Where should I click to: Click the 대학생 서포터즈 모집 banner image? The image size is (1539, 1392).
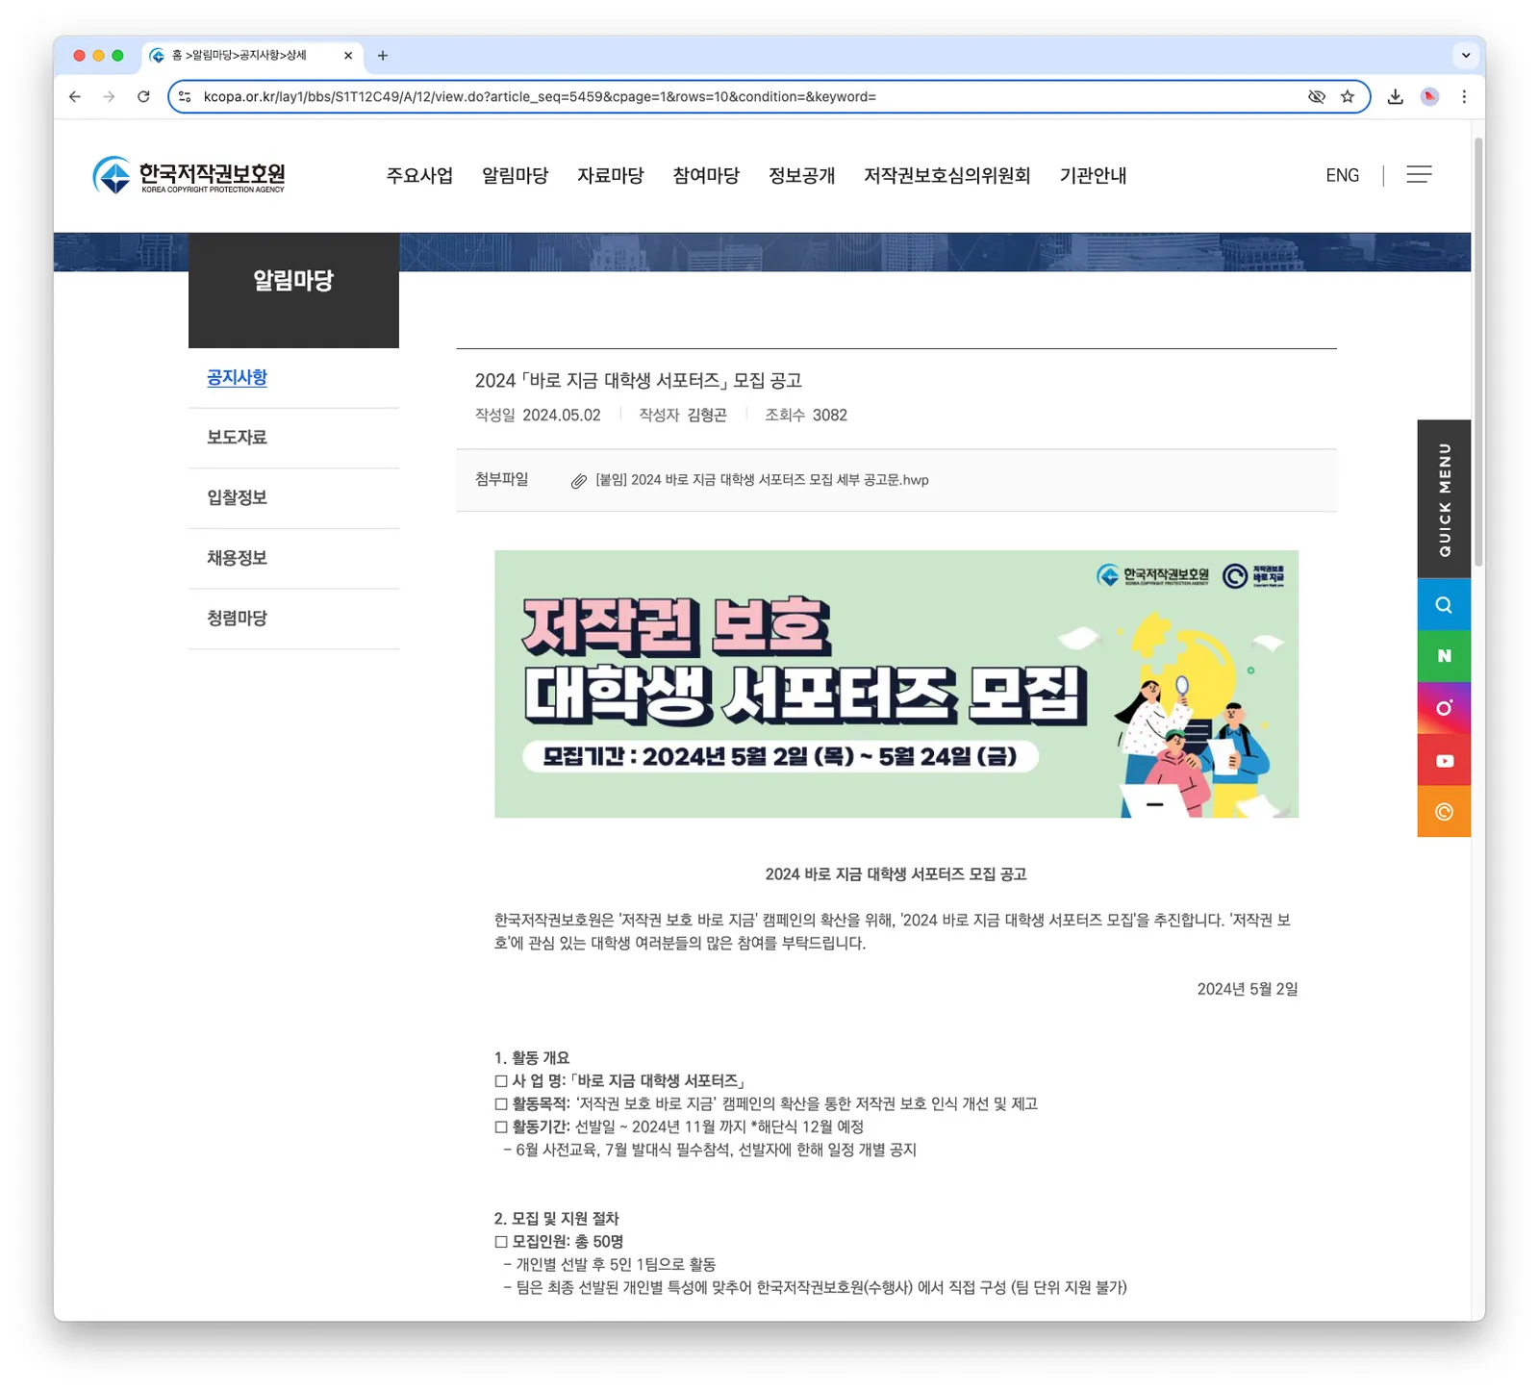(x=896, y=684)
